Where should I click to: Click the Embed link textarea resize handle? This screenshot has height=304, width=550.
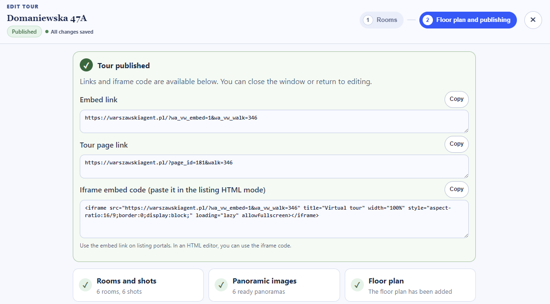[x=466, y=130]
